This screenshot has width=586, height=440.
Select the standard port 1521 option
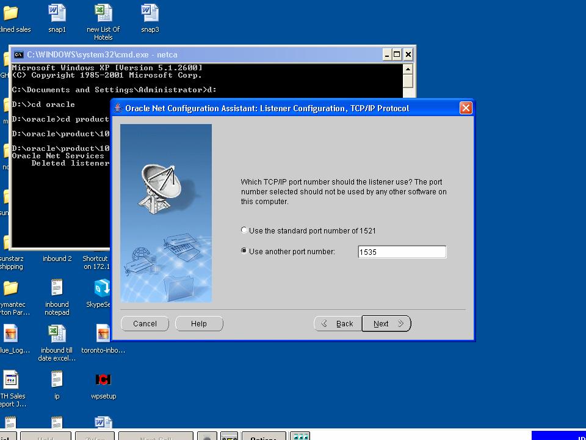pos(244,230)
